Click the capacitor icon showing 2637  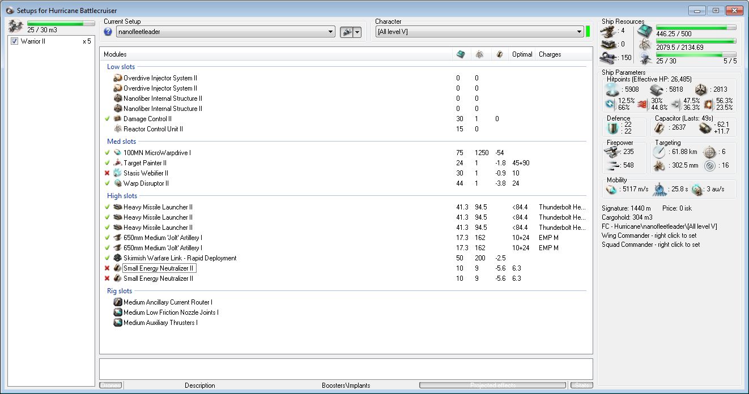(659, 128)
